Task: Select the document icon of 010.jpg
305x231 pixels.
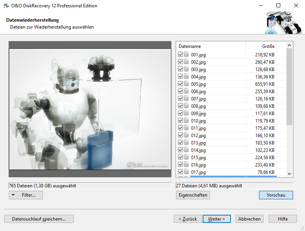Action: (186, 121)
